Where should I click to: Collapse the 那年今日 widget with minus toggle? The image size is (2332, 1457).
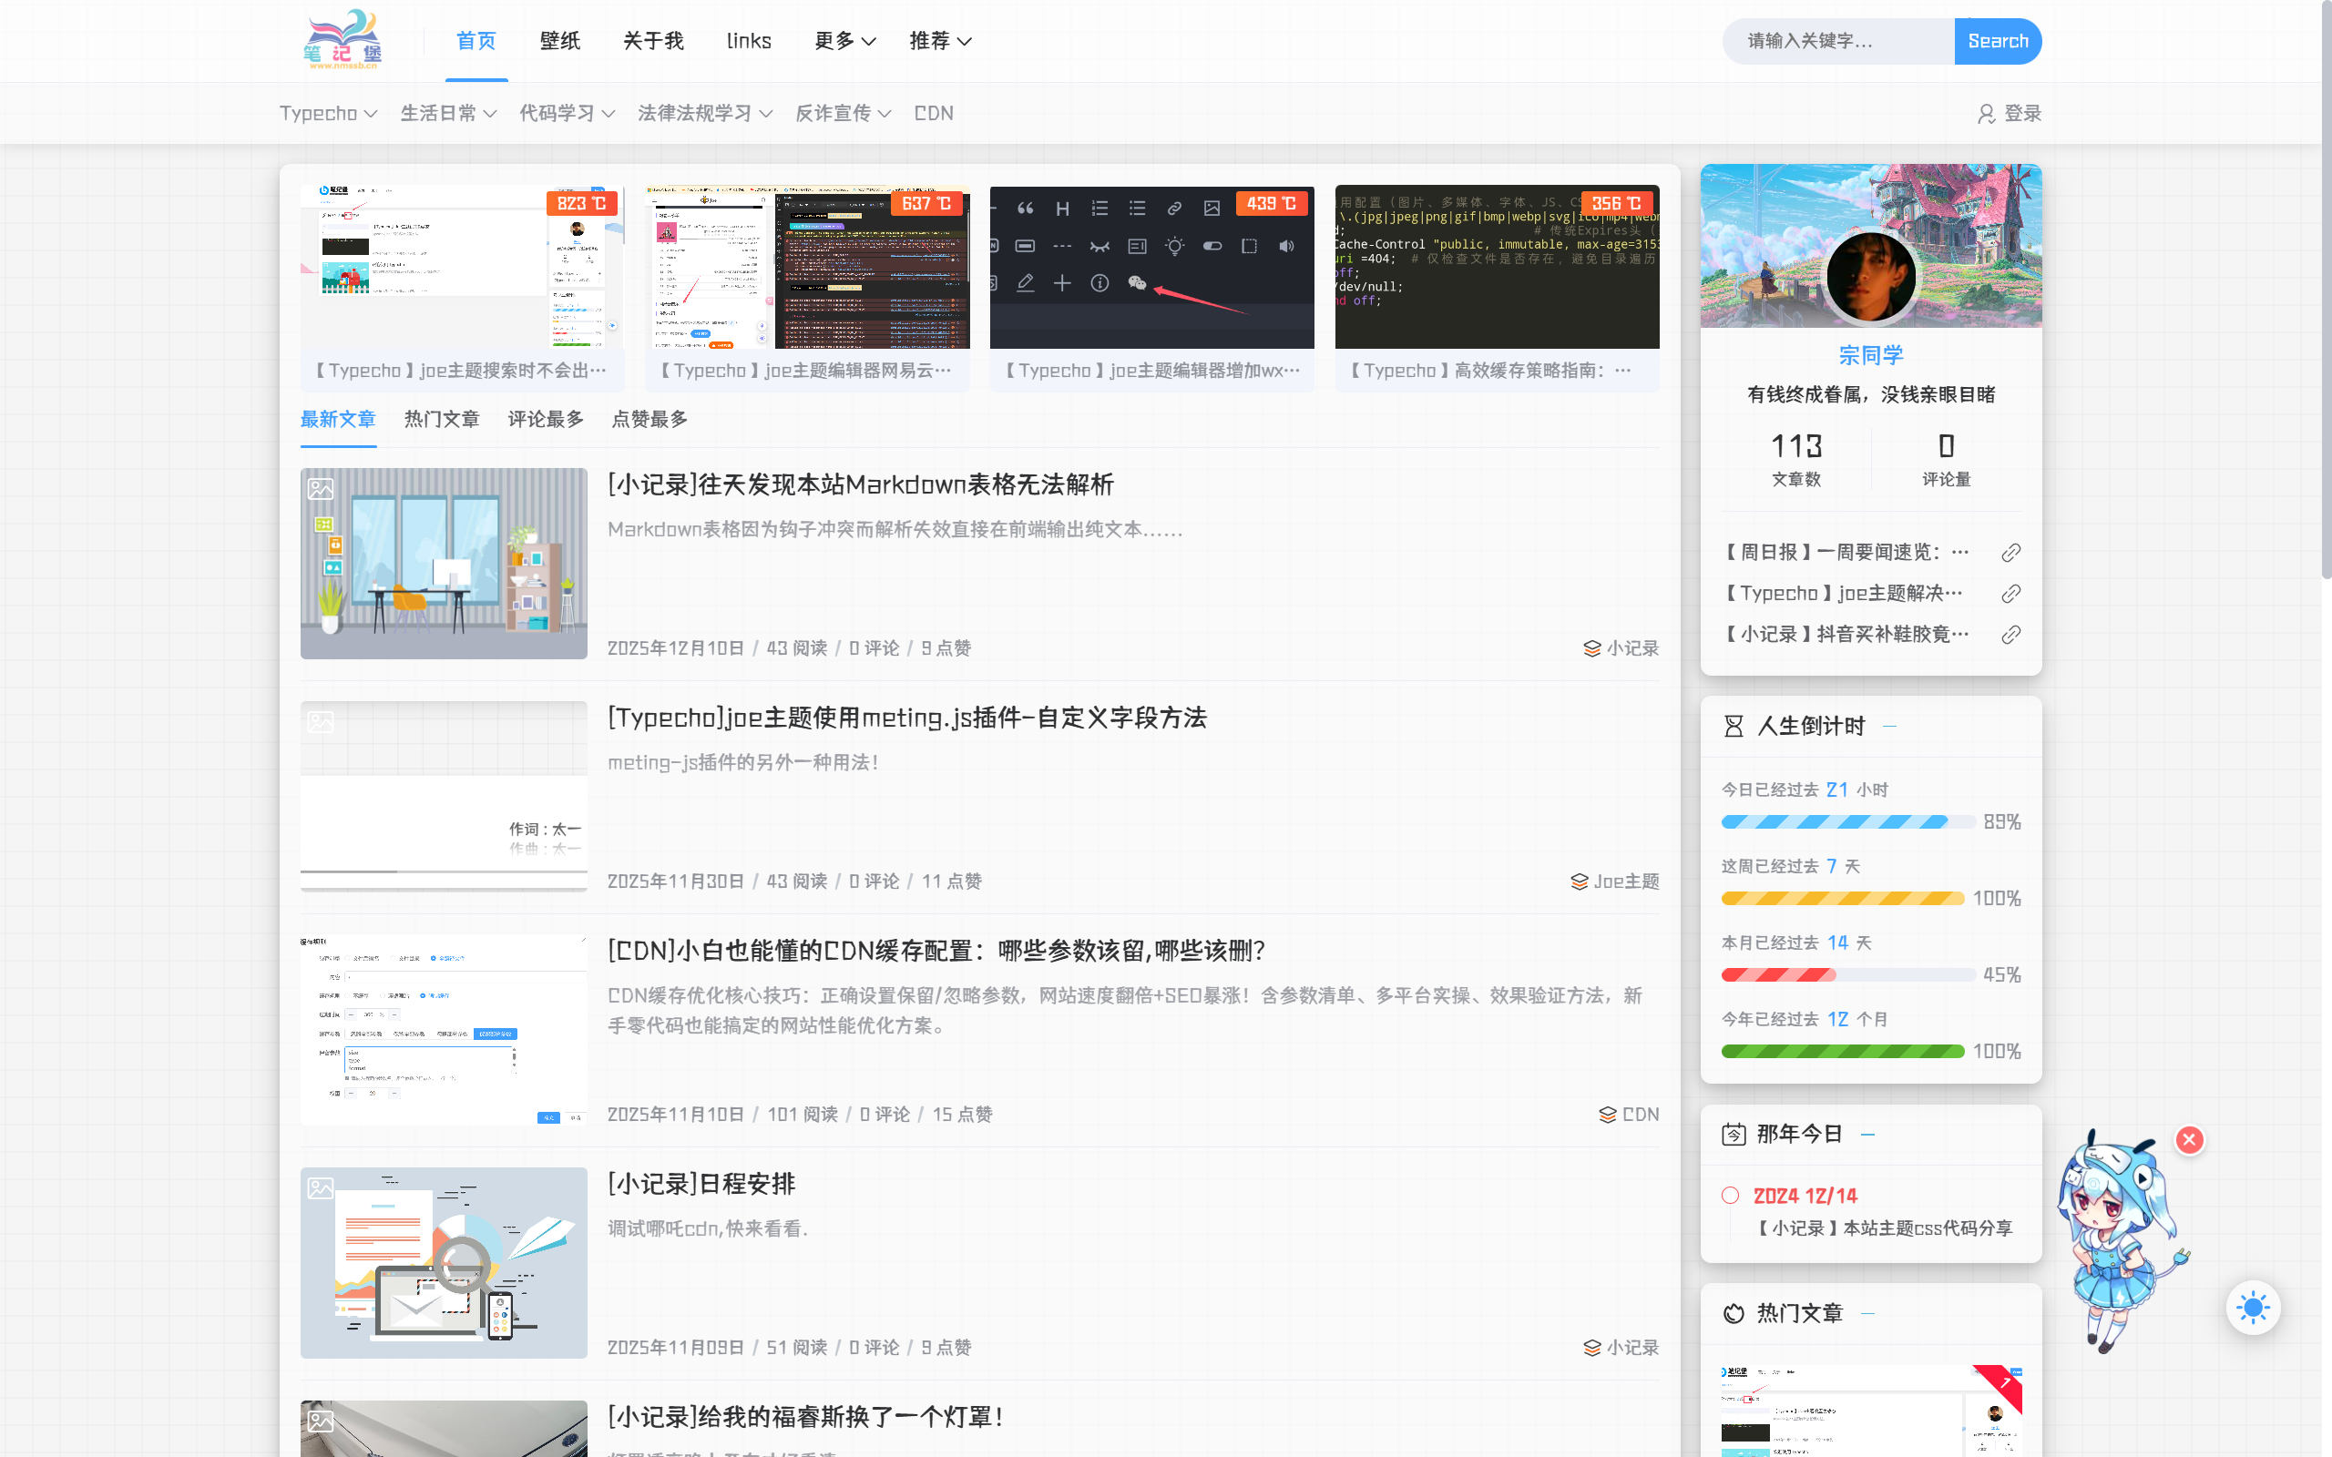[1867, 1135]
